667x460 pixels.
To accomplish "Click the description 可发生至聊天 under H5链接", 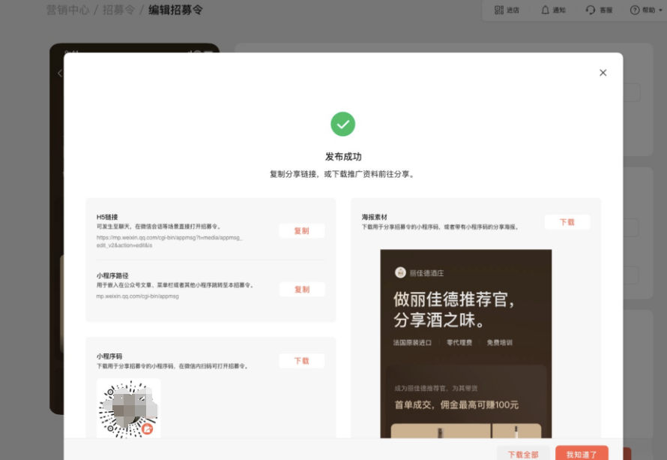I will 159,227.
